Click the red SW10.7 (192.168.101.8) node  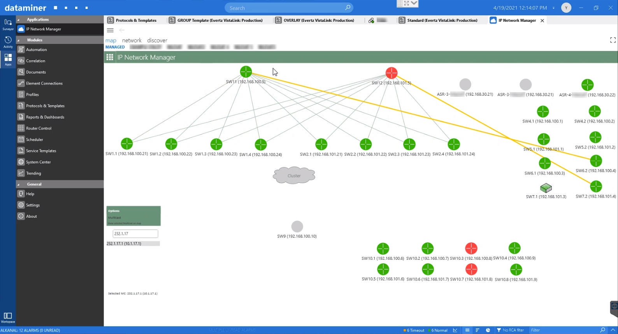(471, 269)
